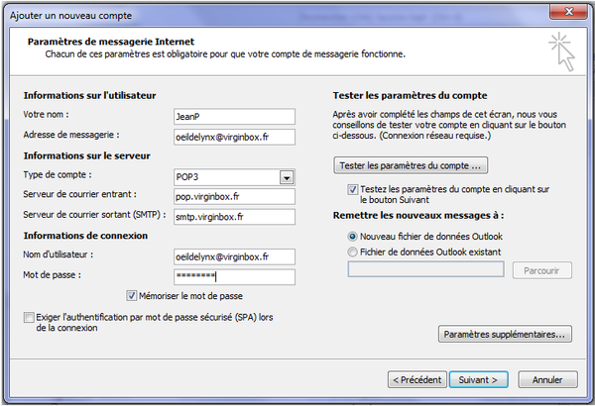This screenshot has height=406, width=595.
Task: Enable Mémoriser le mot de passe checkbox
Action: 133,295
